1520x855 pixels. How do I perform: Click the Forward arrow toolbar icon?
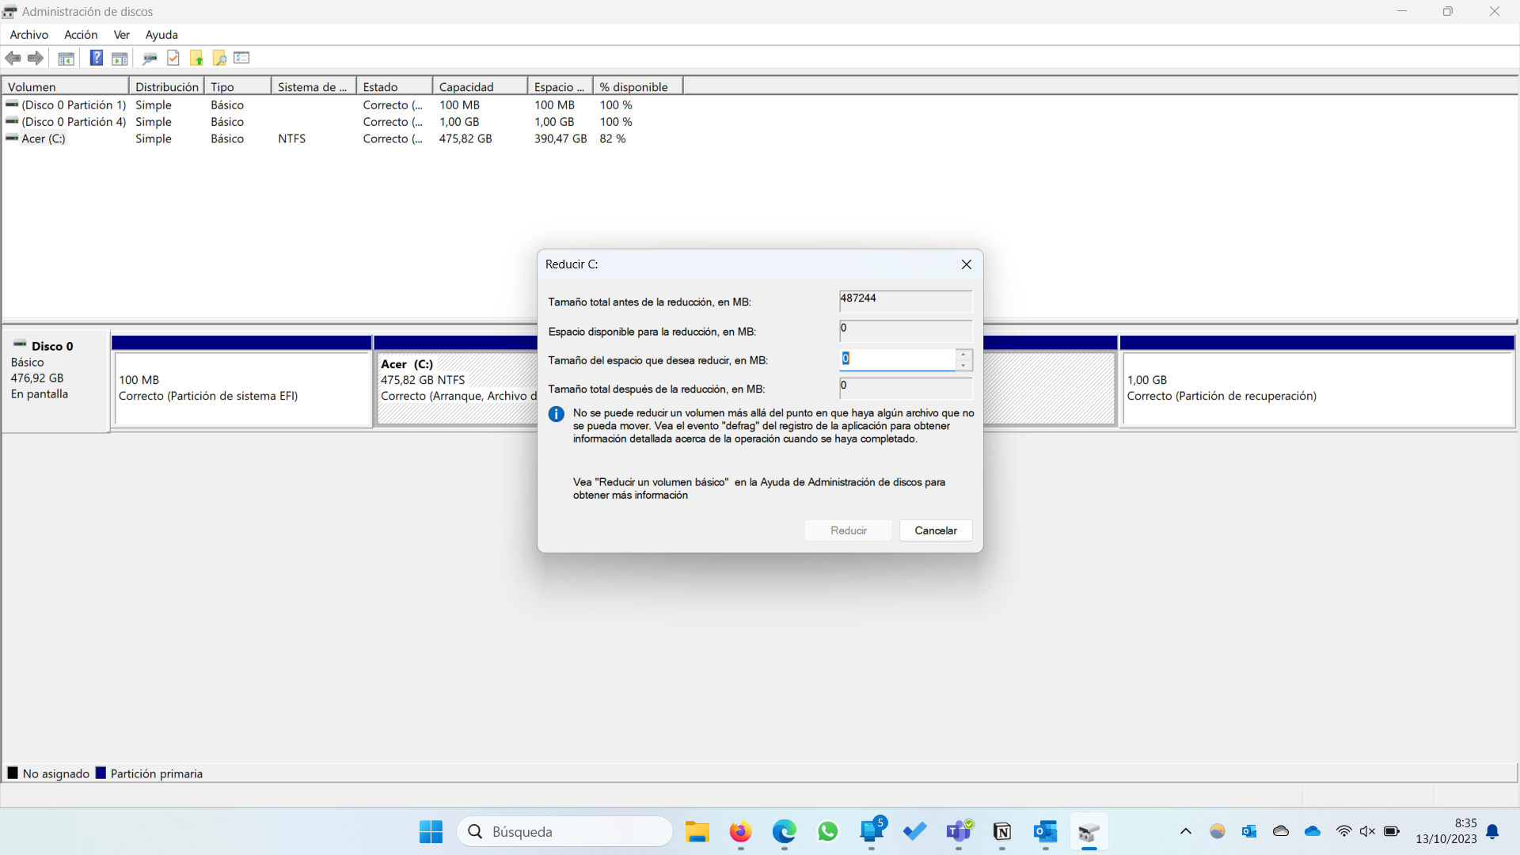[36, 58]
